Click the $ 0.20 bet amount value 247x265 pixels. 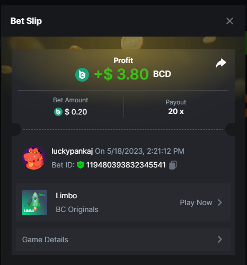tap(76, 112)
